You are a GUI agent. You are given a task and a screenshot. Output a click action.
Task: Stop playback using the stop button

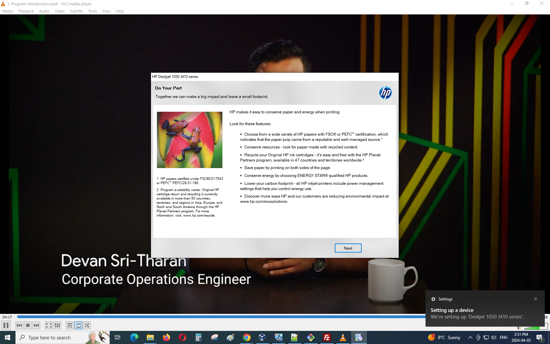28,325
